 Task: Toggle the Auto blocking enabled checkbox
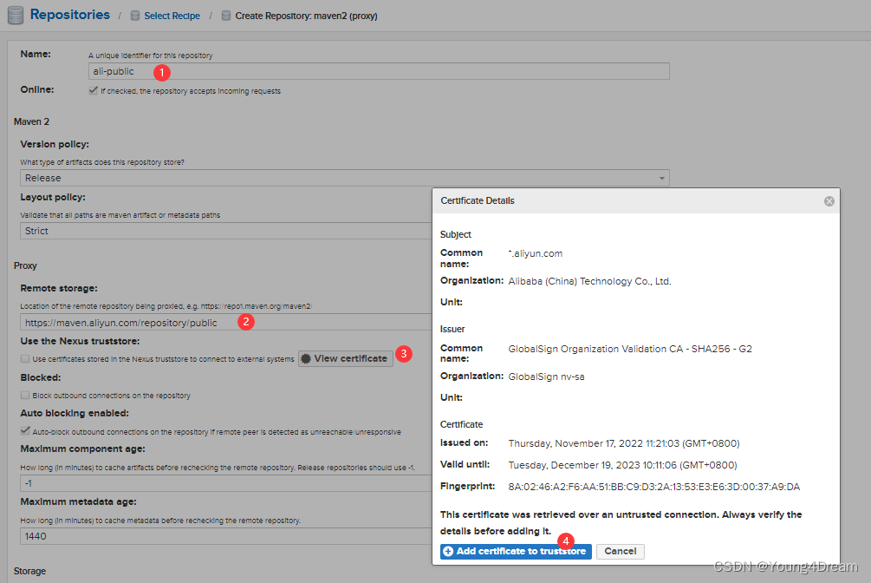pos(25,430)
